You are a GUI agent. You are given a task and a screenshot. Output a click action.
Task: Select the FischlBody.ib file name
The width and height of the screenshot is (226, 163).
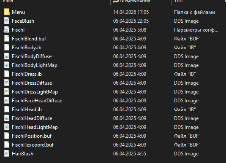click(27, 48)
